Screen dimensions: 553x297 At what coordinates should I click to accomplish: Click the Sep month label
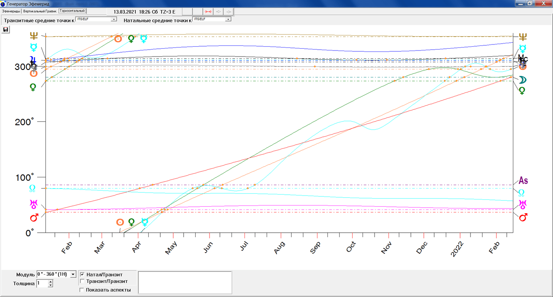click(315, 247)
